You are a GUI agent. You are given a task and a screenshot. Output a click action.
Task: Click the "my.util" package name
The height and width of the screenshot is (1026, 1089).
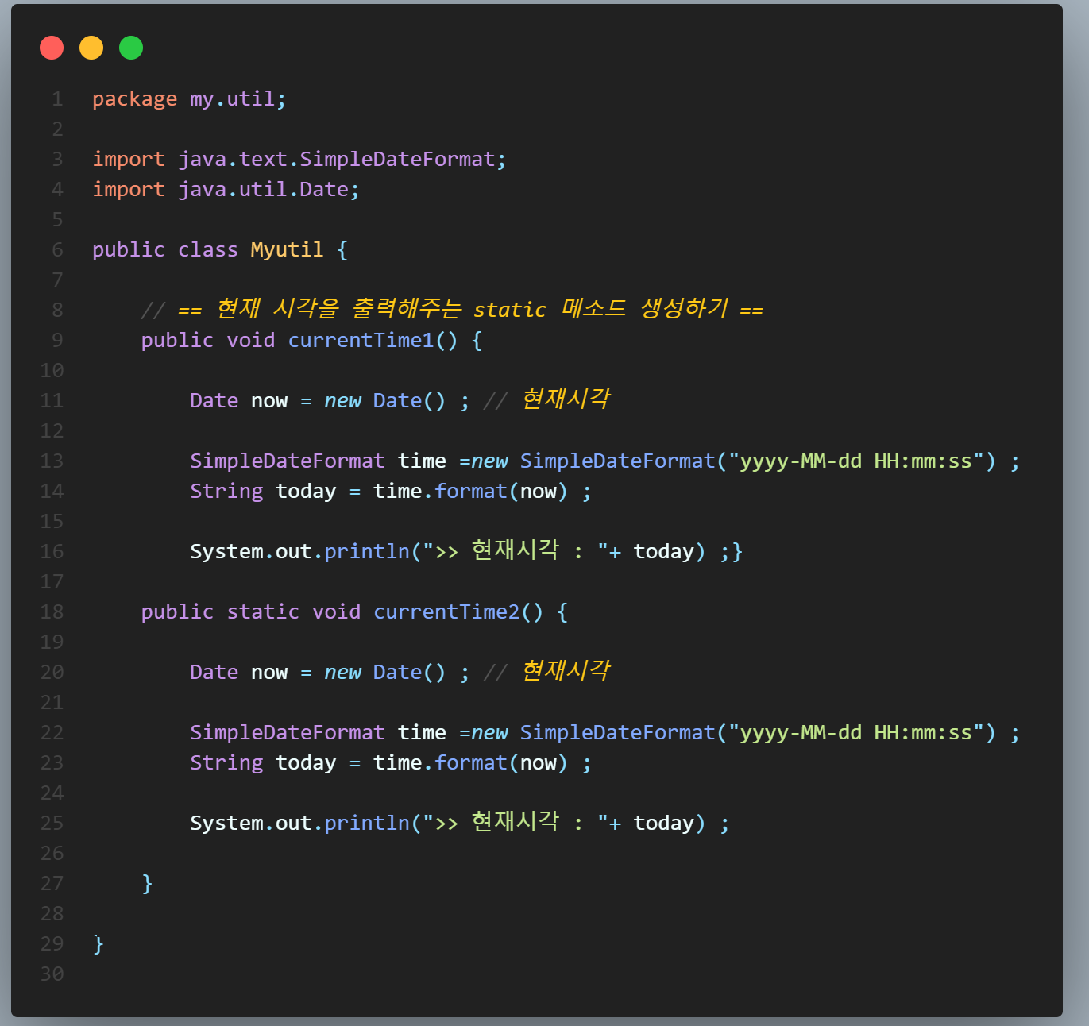tap(232, 99)
